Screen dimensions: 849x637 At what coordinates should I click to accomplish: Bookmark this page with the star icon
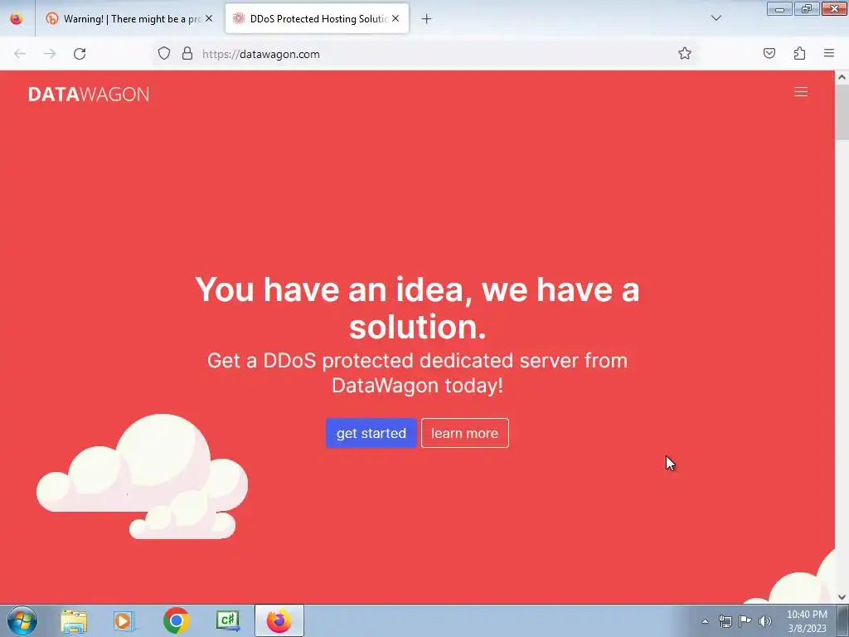(x=684, y=53)
